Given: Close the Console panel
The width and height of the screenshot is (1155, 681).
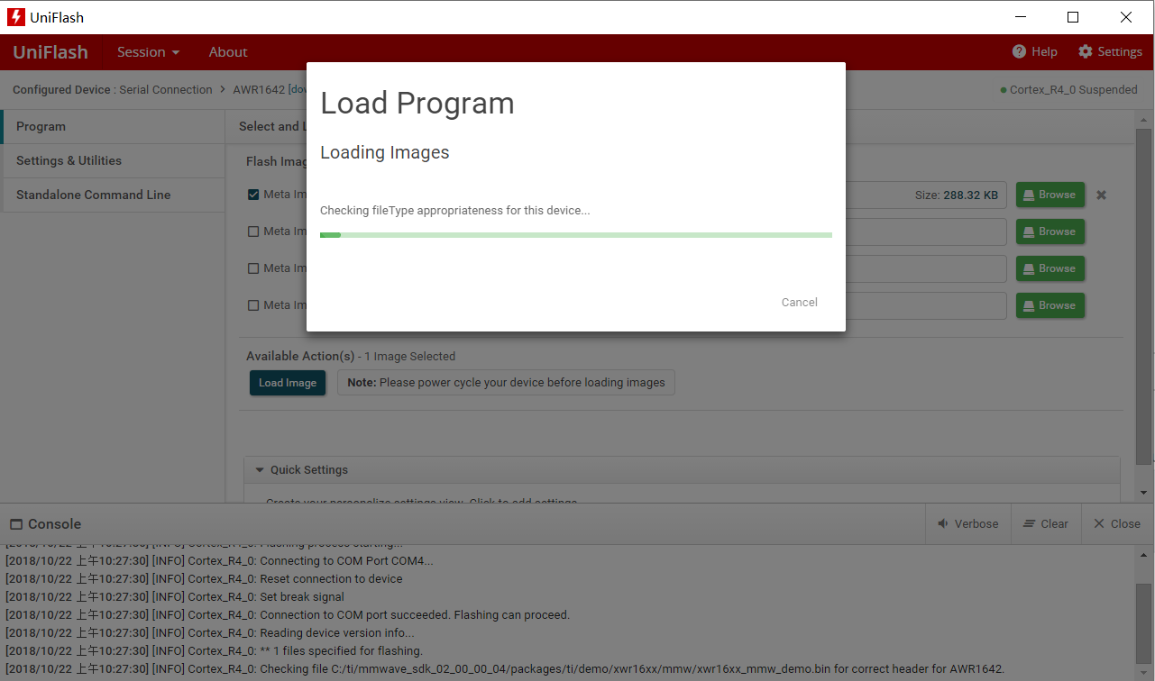Looking at the screenshot, I should (x=1117, y=523).
